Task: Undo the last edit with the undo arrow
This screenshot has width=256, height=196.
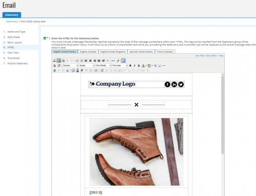Action: coord(67,61)
